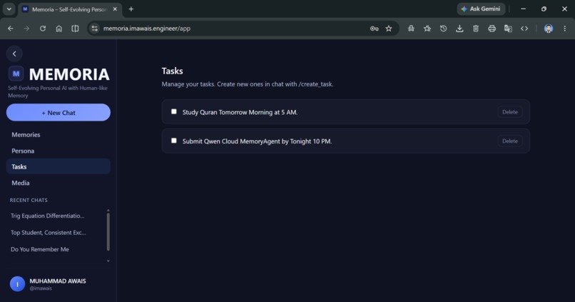Go back in browser history

point(10,29)
